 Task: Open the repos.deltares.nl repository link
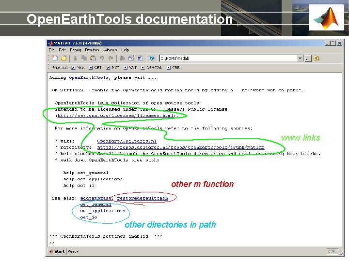pos(180,147)
